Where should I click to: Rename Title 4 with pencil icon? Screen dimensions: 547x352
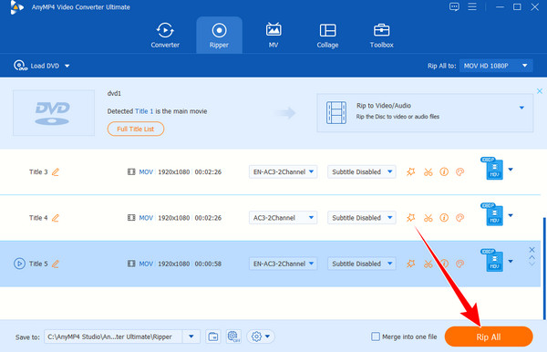[56, 218]
